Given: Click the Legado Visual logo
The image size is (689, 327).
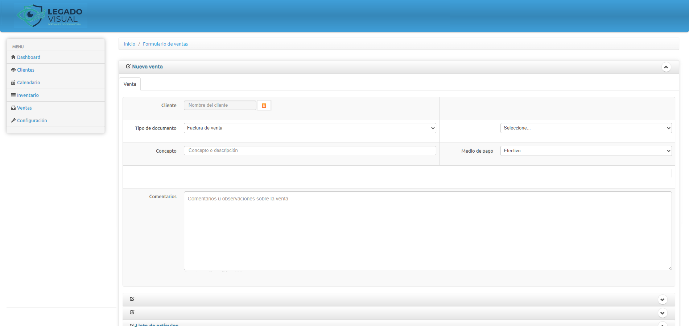Looking at the screenshot, I should [x=50, y=16].
